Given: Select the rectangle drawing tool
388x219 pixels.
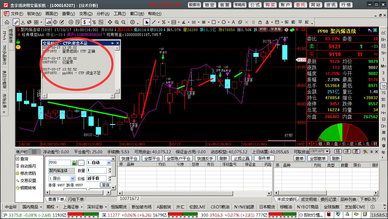Looking at the screenshot, I should pos(214,22).
